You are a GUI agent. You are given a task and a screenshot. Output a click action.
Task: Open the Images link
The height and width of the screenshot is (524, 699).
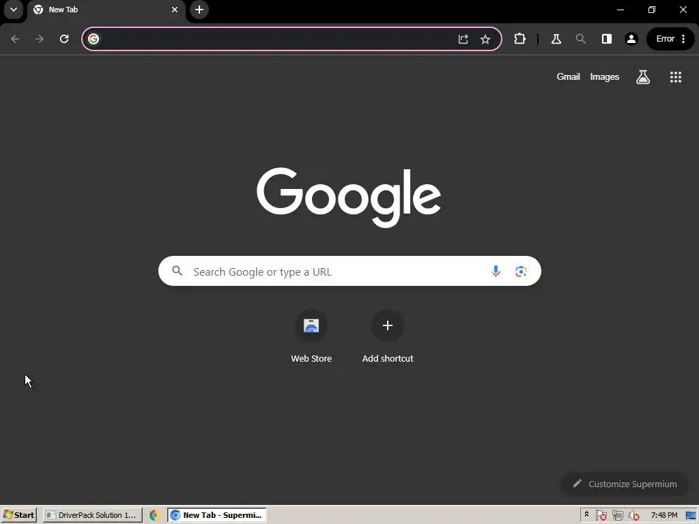pyautogui.click(x=605, y=76)
